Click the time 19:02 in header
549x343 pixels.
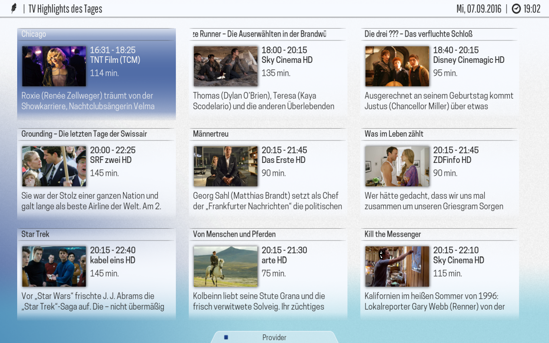pos(532,9)
